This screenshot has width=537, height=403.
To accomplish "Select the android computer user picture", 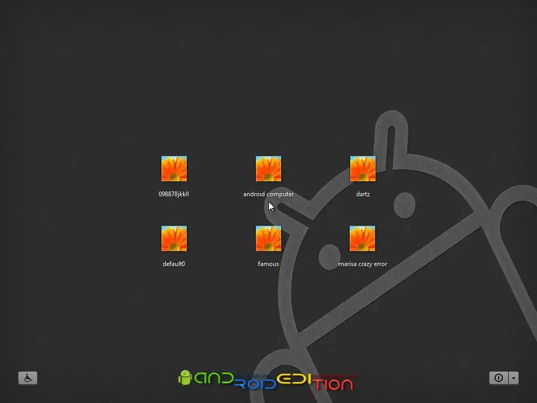I will tap(268, 168).
